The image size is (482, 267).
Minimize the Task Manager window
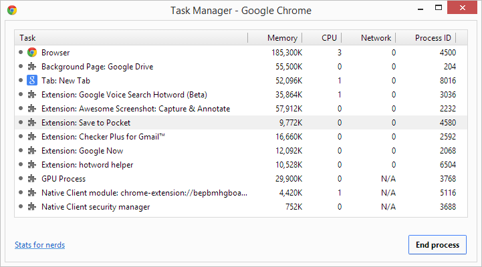(x=420, y=9)
